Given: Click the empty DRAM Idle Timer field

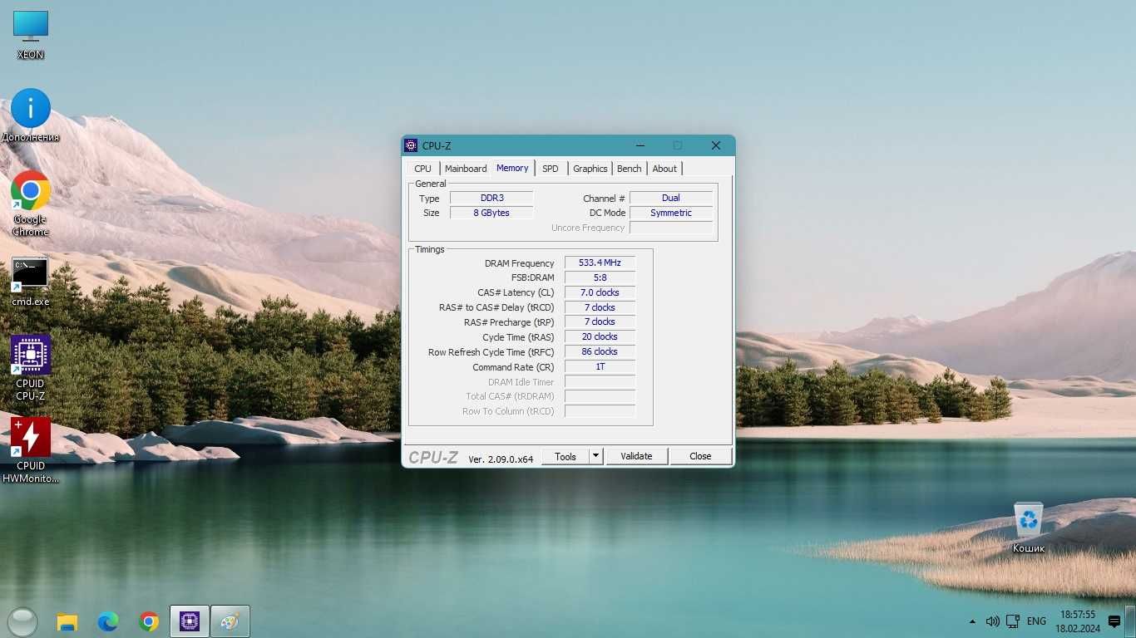Looking at the screenshot, I should (600, 382).
